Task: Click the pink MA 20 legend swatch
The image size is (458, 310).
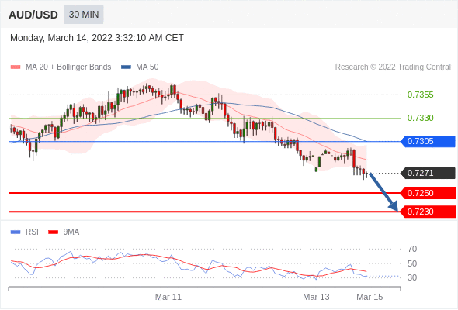Action: [16, 67]
